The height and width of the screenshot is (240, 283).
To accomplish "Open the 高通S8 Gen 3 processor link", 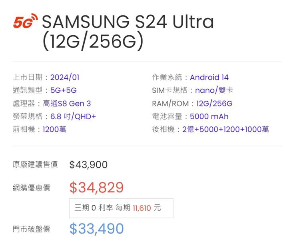I will (x=67, y=104).
